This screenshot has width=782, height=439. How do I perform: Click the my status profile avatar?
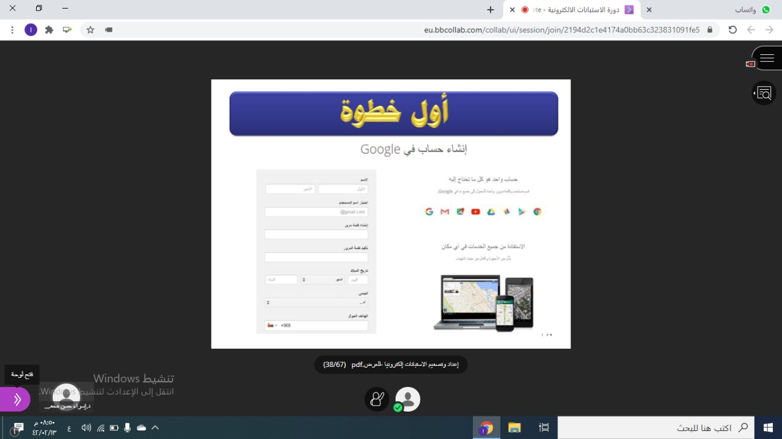point(407,399)
